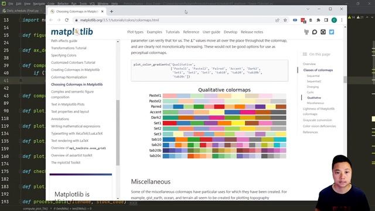Image resolution: width=375 pixels, height=211 pixels.
Task: Expand folded function at line 90 in PyCharm
Action: pos(21,111)
